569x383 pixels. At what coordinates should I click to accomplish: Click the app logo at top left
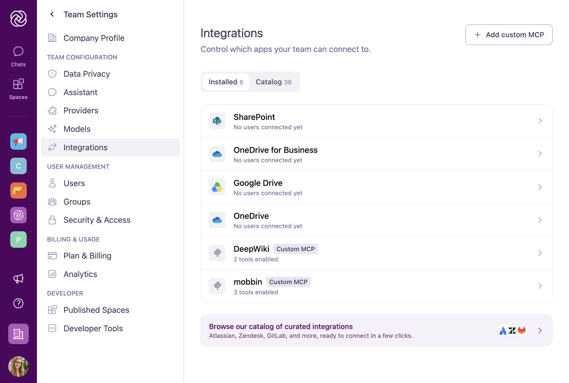pyautogui.click(x=18, y=18)
